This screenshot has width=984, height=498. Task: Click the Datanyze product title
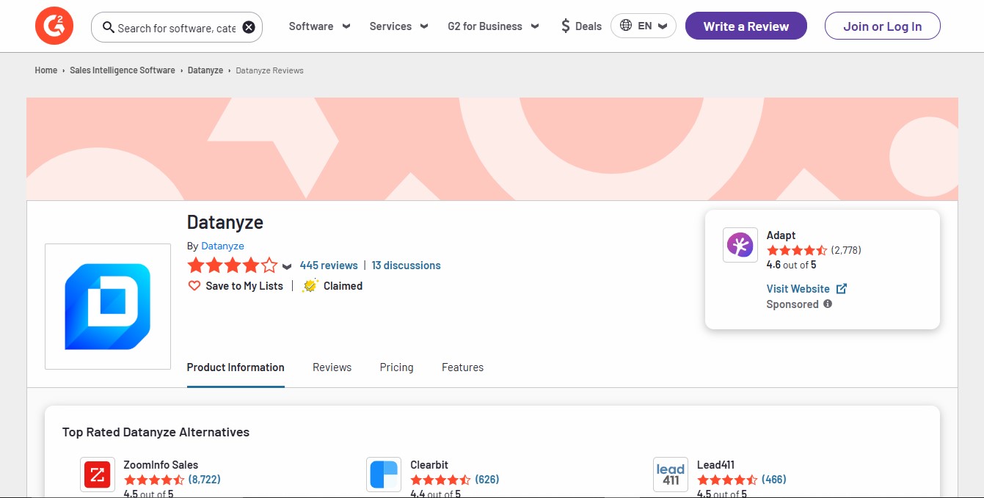pos(225,222)
